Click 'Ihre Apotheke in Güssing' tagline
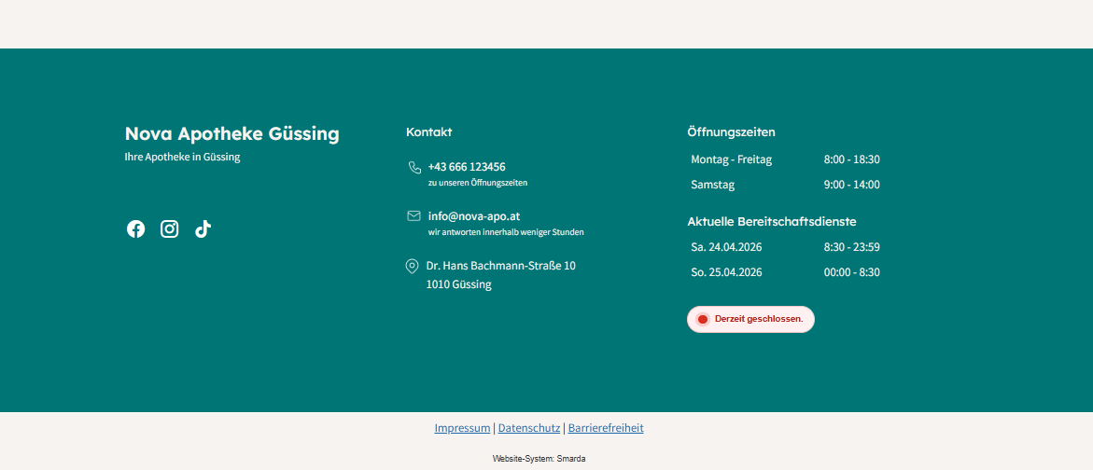This screenshot has width=1093, height=470. click(x=182, y=157)
